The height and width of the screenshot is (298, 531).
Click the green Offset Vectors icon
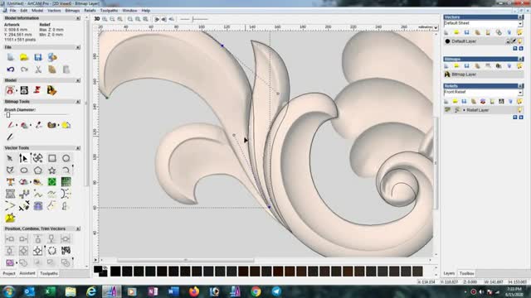click(51, 182)
